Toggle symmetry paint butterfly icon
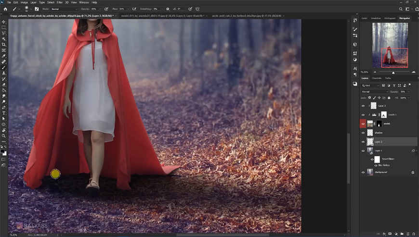This screenshot has width=419, height=237. click(197, 9)
